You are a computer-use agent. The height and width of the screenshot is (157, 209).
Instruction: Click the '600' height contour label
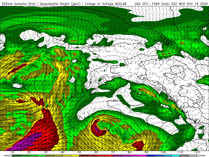pos(19,134)
